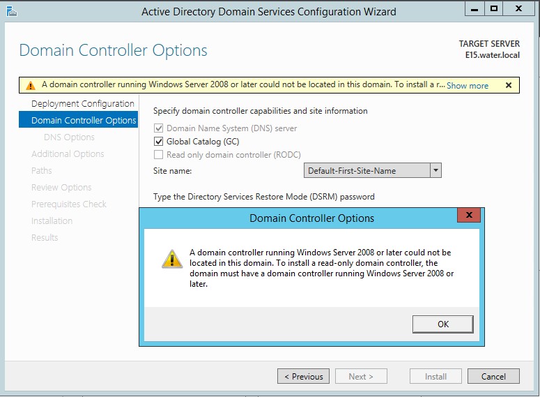Go back with the Previous button

pos(303,376)
